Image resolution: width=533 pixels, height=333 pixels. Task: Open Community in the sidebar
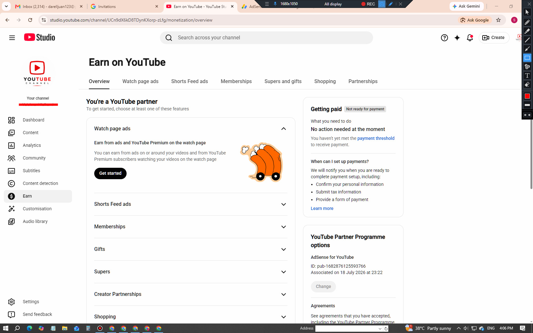tap(38, 158)
